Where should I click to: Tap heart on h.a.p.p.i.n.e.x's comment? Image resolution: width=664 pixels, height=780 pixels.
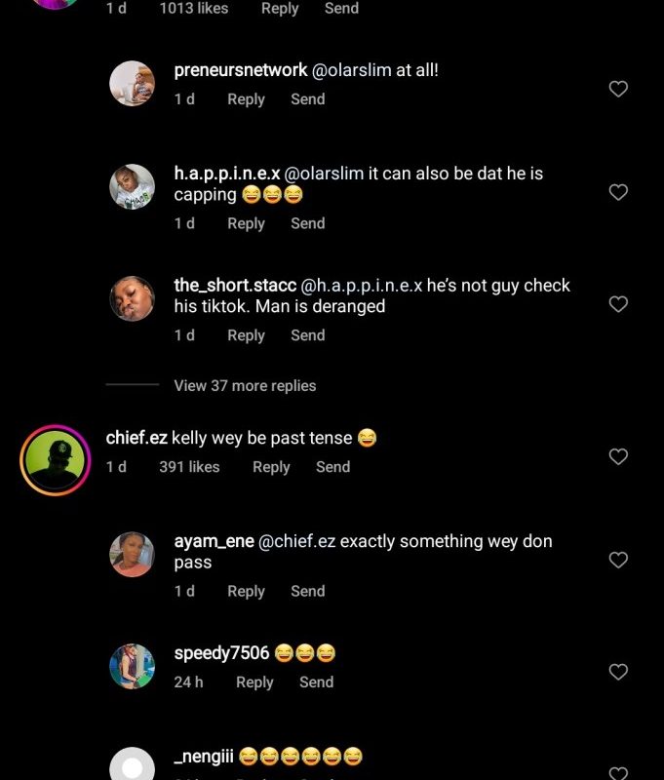tap(618, 192)
